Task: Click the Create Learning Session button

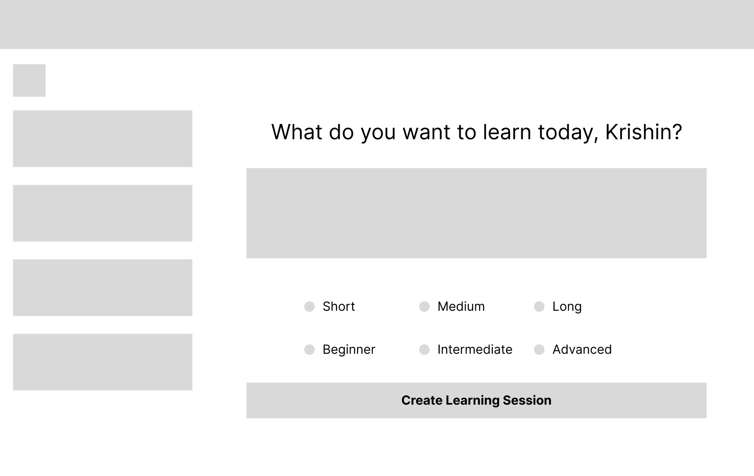Action: (476, 400)
